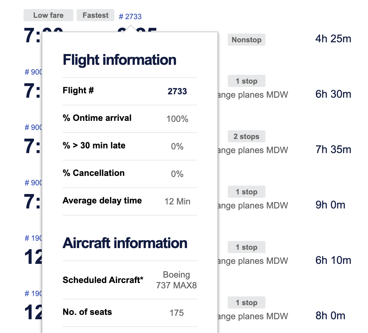Image resolution: width=368 pixels, height=333 pixels.
Task: Click the 2 stops badge
Action: (247, 137)
